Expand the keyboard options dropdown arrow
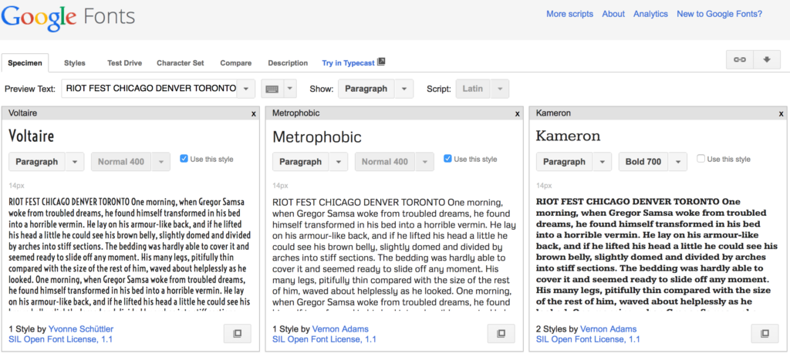 pos(290,89)
